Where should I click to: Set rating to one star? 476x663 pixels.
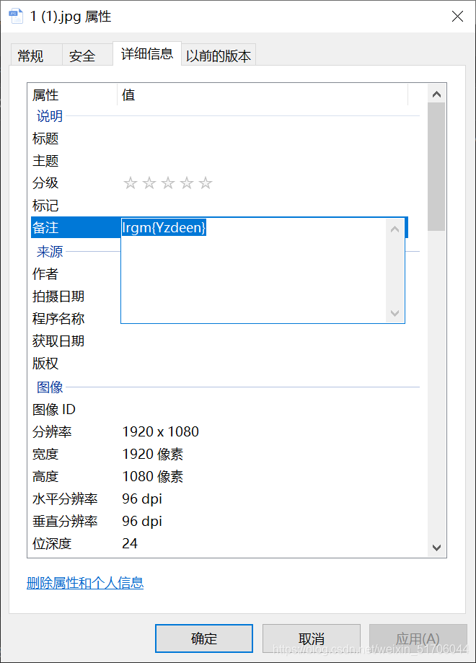[x=131, y=183]
